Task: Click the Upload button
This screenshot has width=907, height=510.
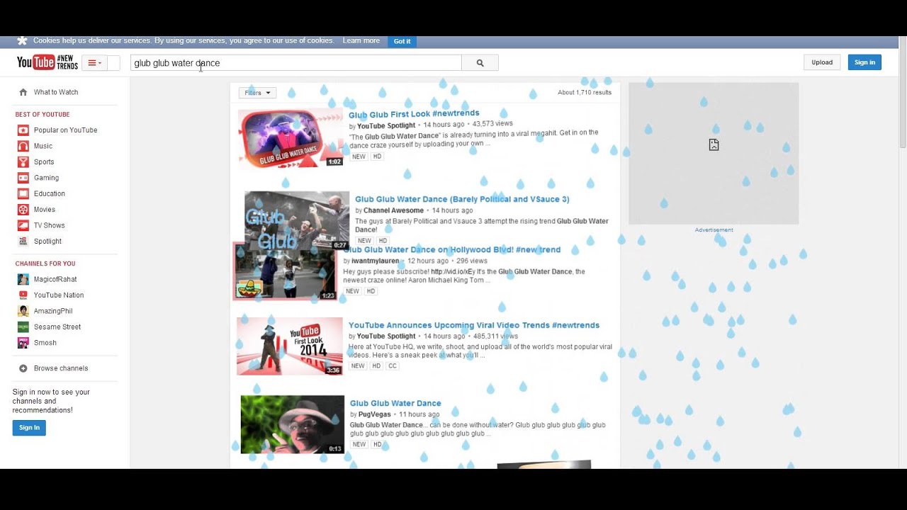Action: [x=822, y=62]
